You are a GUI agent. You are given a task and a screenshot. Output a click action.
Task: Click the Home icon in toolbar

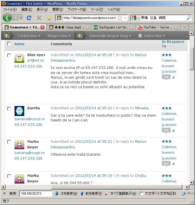tap(49, 18)
